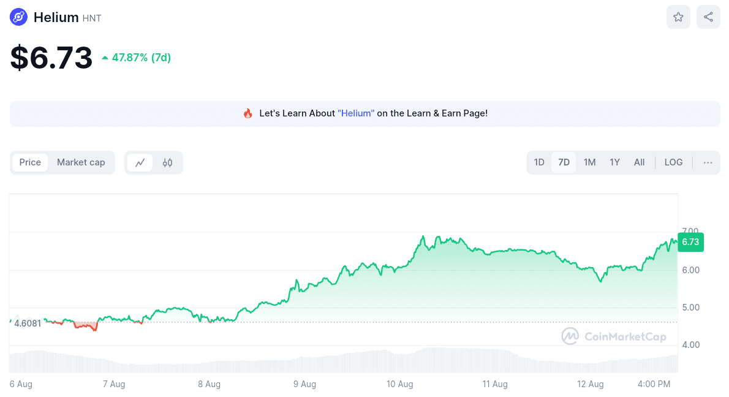Expand the 1Y timeframe options
This screenshot has height=397, width=729.
pyautogui.click(x=614, y=162)
